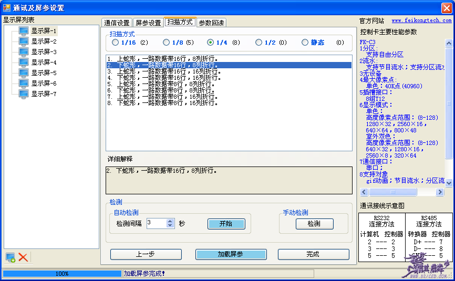Go to the 屏参设置 tab

(x=148, y=23)
